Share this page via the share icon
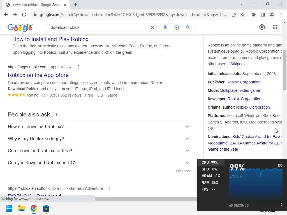 234,15
